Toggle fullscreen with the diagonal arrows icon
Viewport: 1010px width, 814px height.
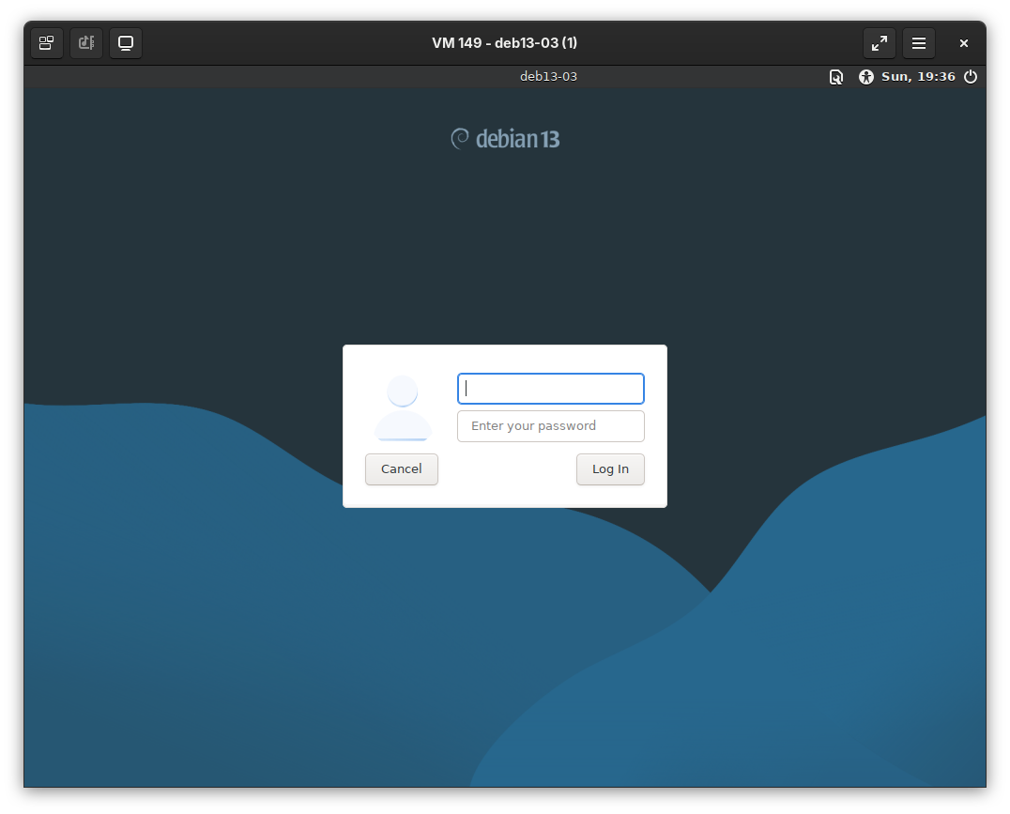[880, 43]
